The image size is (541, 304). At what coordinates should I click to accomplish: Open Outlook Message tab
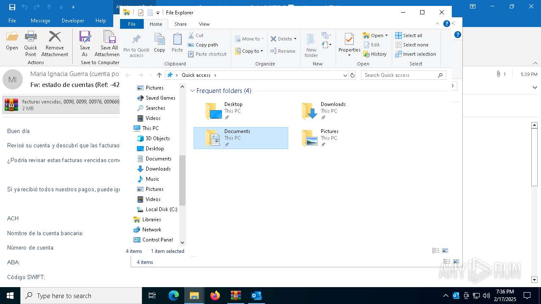pyautogui.click(x=40, y=21)
